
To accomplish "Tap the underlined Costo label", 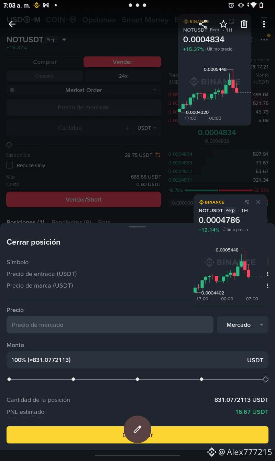I will [13, 184].
